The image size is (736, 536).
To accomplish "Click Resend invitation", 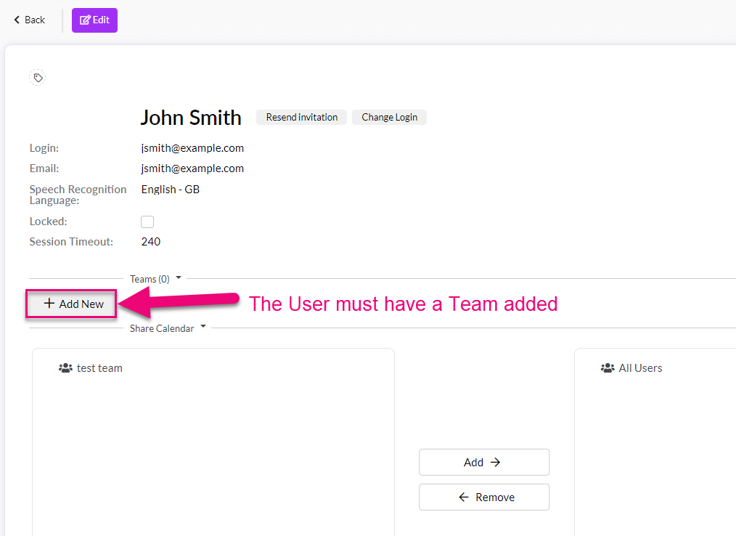I will pos(301,117).
